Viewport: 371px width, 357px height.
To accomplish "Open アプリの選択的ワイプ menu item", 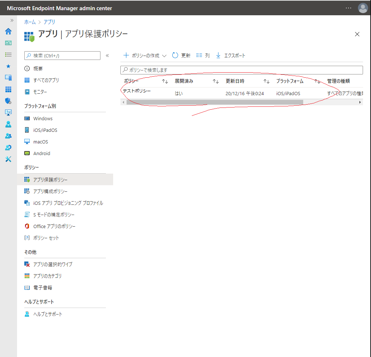I will [x=48, y=264].
